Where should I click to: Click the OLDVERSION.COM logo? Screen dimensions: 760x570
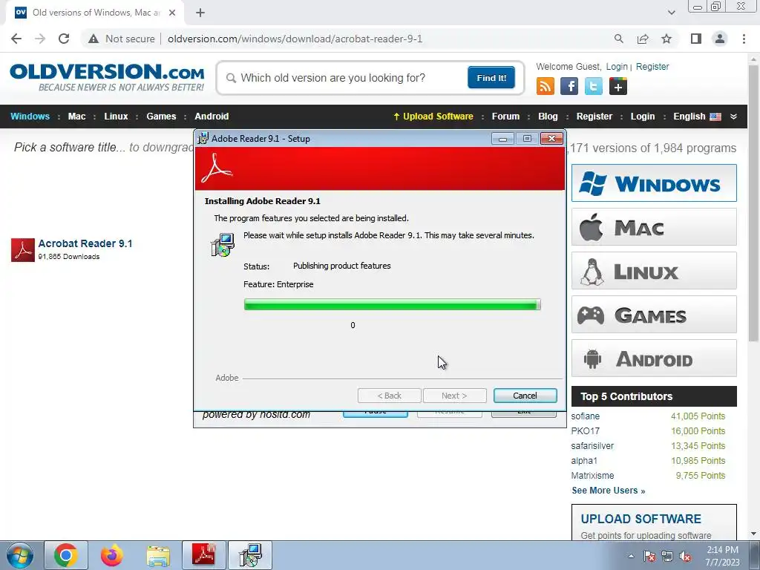107,77
